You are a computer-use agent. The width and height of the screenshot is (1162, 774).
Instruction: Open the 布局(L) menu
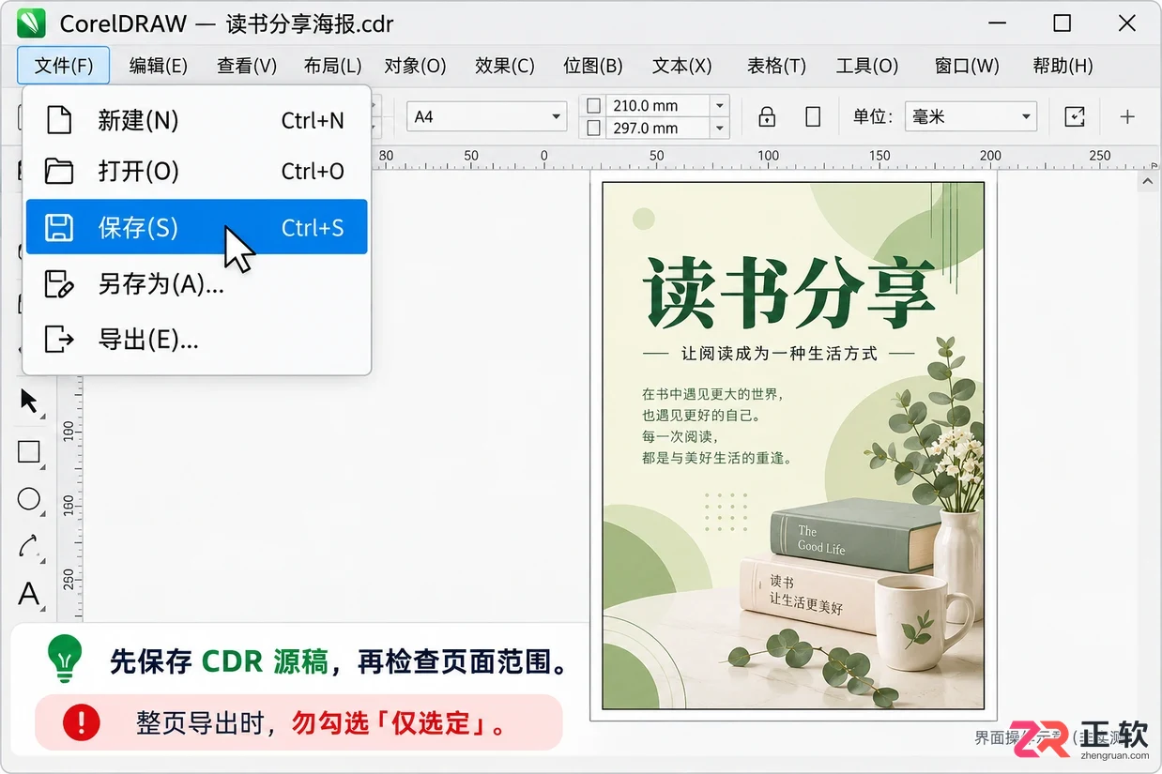[332, 66]
